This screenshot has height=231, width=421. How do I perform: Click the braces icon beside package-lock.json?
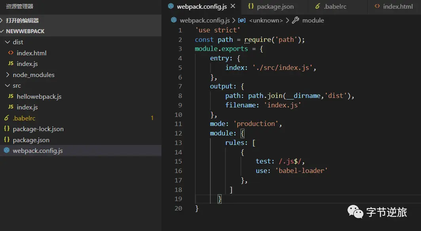pos(7,129)
